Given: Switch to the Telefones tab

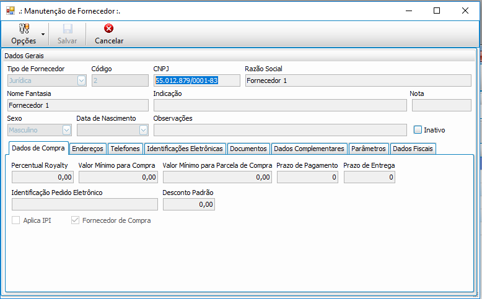Looking at the screenshot, I should 125,149.
